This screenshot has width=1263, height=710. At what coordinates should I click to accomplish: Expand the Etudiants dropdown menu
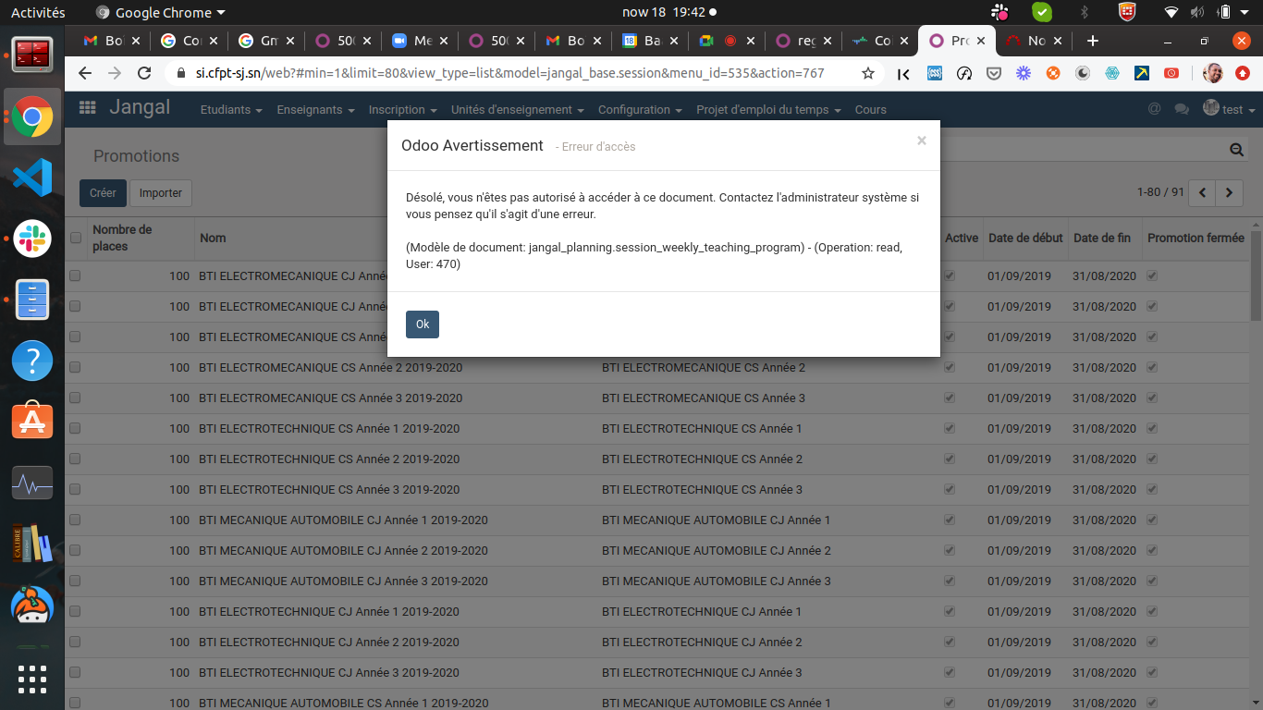coord(230,109)
